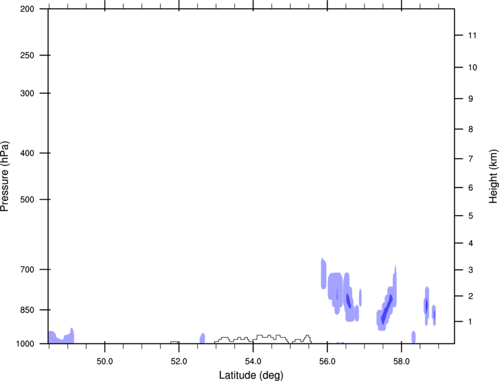Click the dark blue diagonal streak near 57.6 latitude
Image resolution: width=499 pixels, height=381 pixels.
(x=387, y=309)
